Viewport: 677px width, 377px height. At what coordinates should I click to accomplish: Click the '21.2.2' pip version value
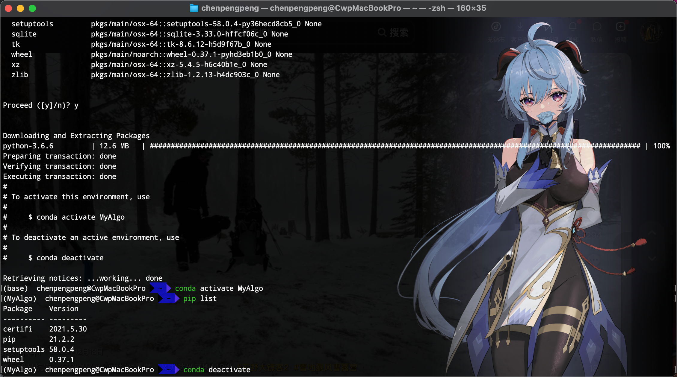62,339
